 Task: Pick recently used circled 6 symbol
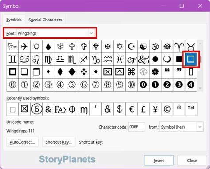point(36,109)
